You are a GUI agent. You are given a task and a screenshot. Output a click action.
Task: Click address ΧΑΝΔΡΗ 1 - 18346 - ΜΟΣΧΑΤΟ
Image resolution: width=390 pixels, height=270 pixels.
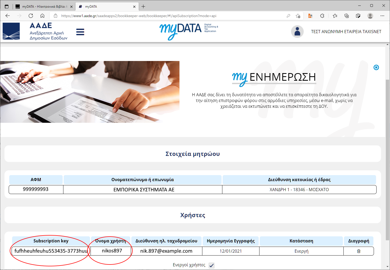299,190
